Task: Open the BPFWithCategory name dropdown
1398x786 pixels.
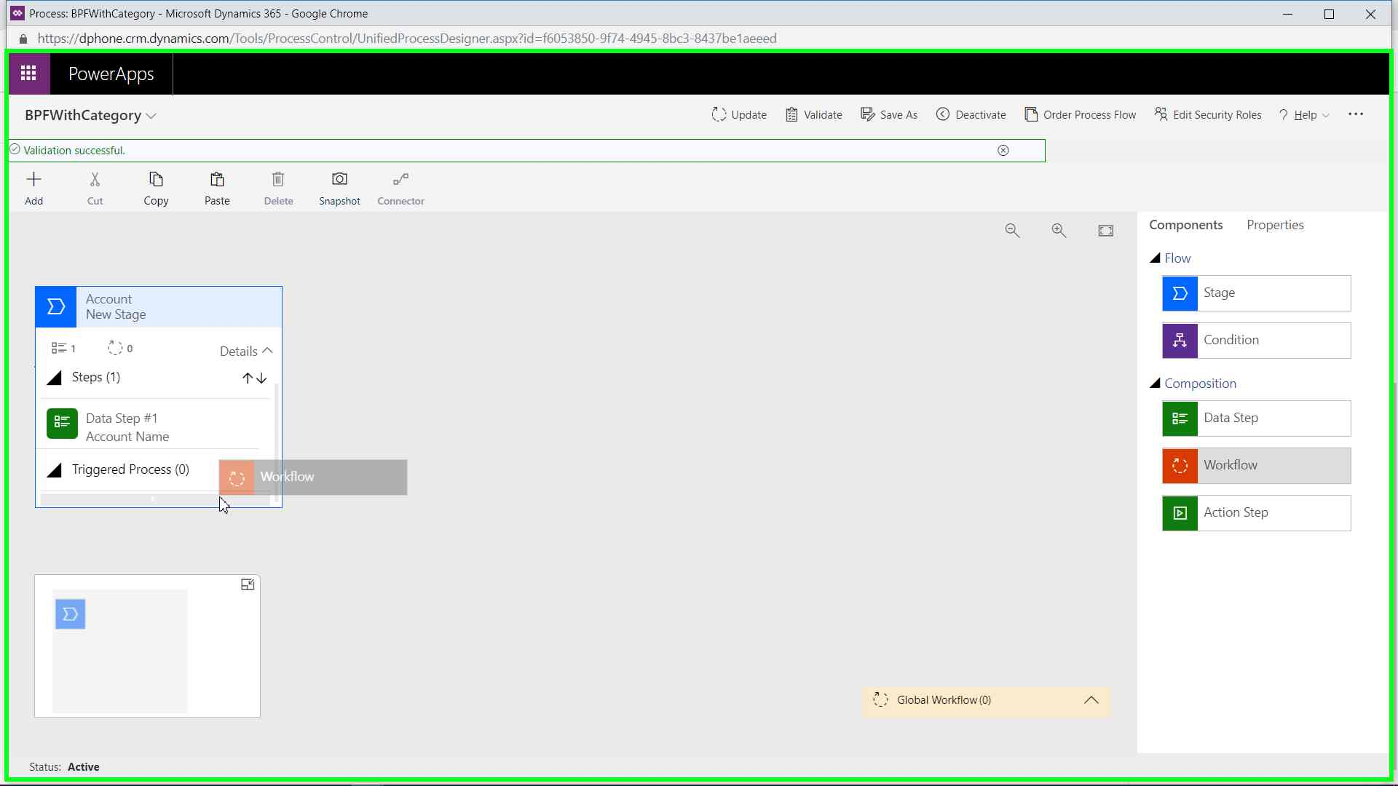Action: pyautogui.click(x=151, y=116)
